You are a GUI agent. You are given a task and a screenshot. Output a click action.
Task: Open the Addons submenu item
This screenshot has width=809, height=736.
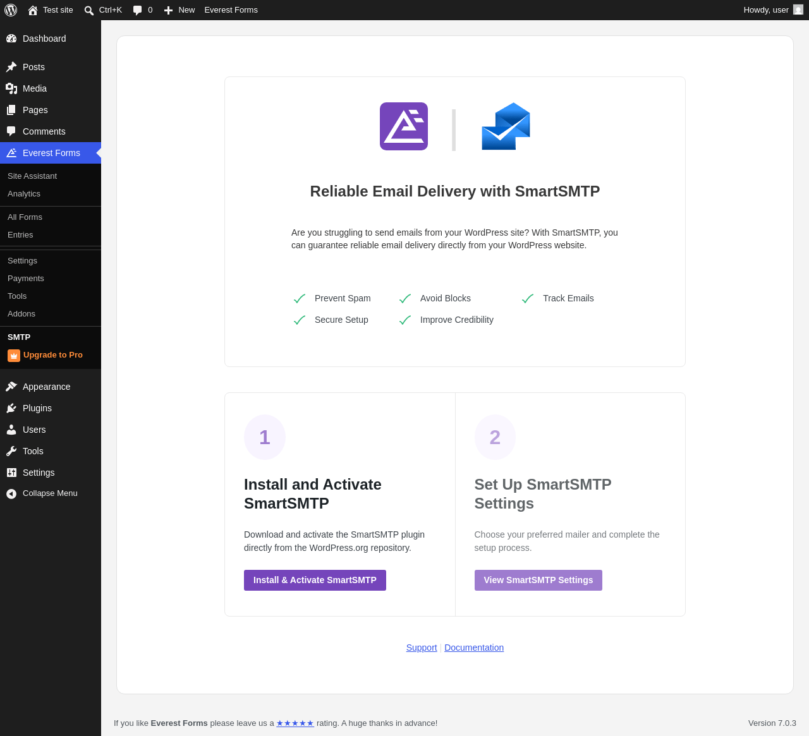[21, 314]
